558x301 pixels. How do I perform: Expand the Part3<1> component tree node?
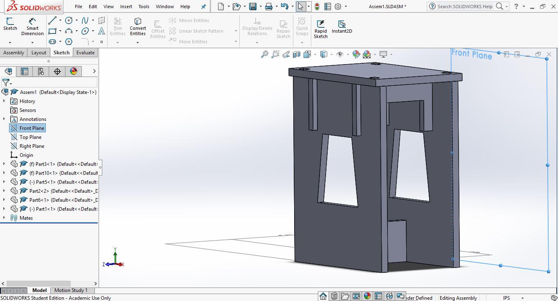coord(4,164)
